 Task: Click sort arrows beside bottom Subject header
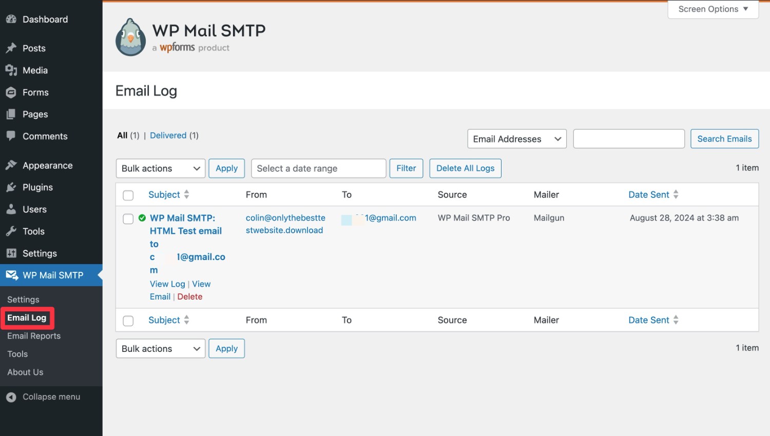point(186,320)
